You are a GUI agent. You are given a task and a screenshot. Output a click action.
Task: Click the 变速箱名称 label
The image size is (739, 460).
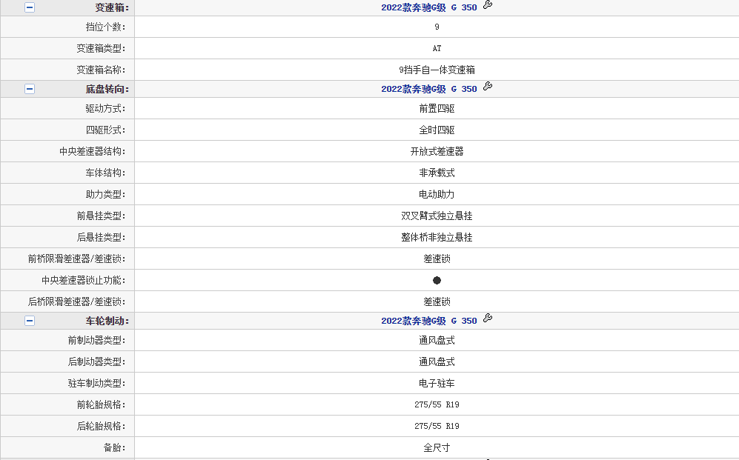(x=101, y=70)
